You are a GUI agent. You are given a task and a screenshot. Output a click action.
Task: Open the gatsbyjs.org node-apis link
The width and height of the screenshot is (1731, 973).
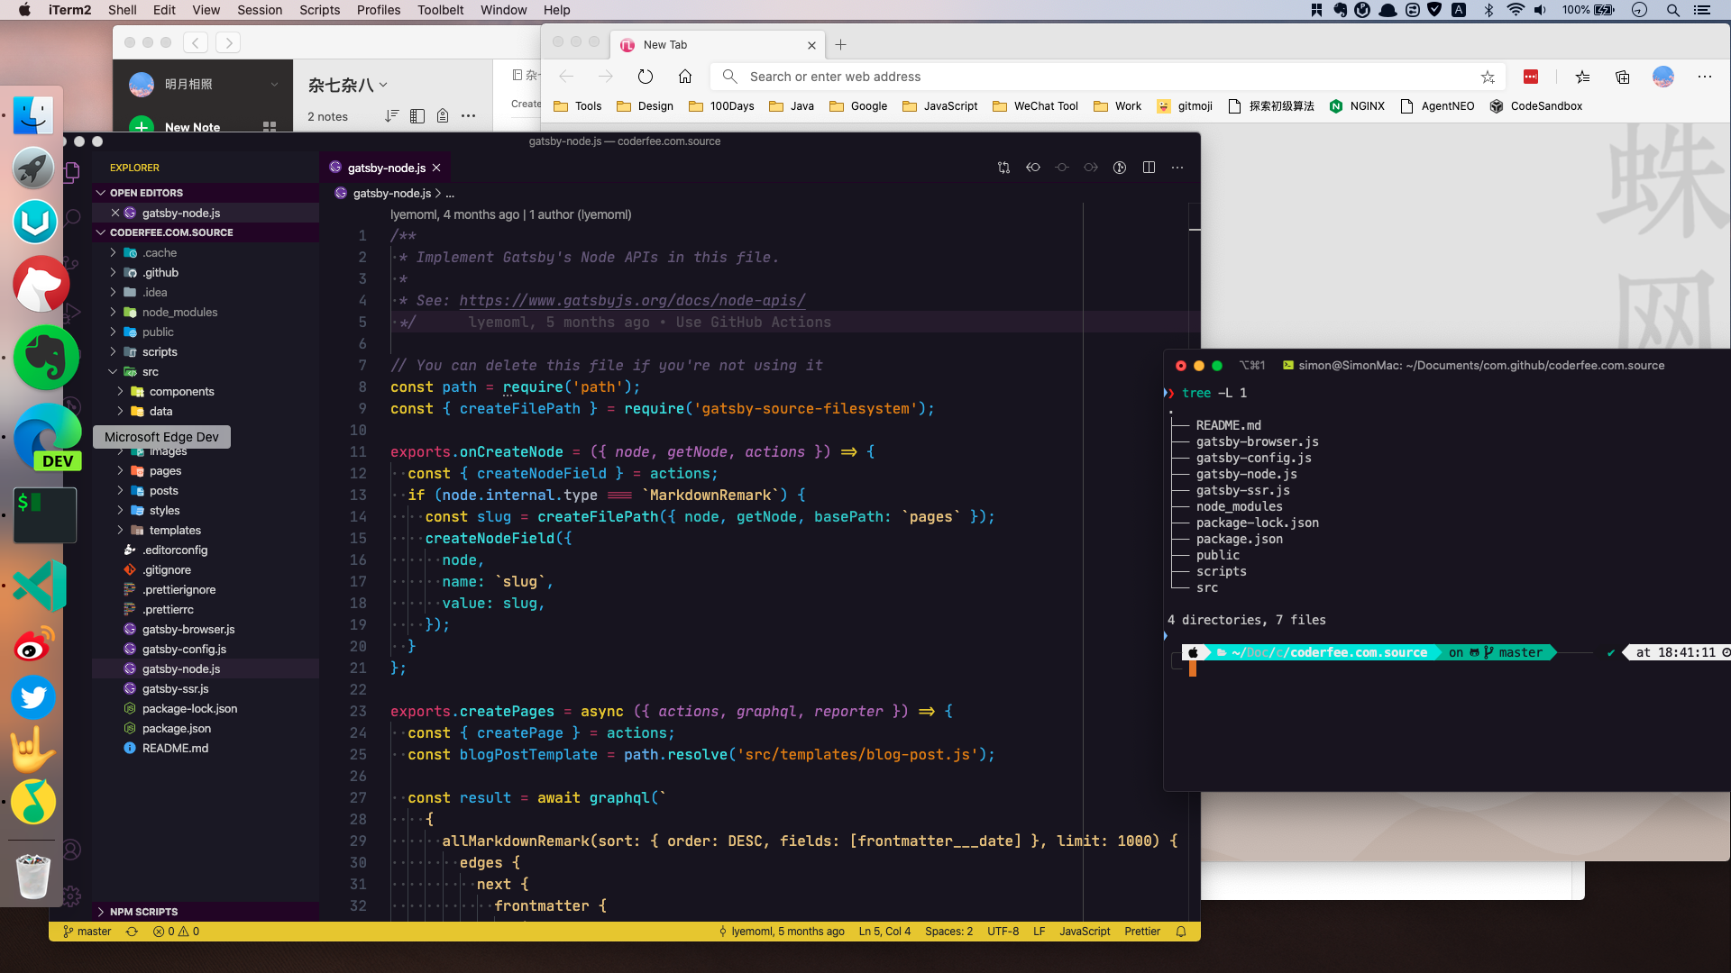[x=632, y=301]
